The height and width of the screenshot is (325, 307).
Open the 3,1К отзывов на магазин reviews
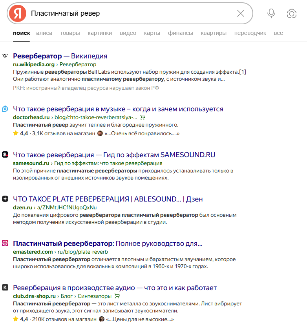[64, 133]
